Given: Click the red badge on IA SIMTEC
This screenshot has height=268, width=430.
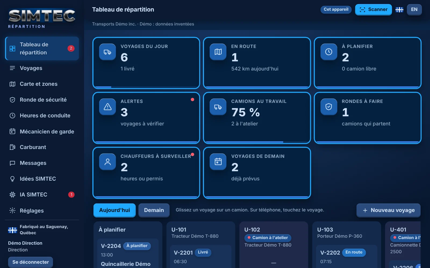Looking at the screenshot, I should coord(71,195).
